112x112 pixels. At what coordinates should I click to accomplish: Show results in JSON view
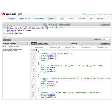tap(34, 43)
